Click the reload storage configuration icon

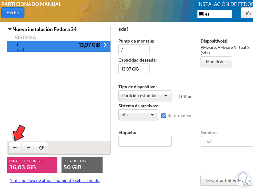tap(41, 148)
